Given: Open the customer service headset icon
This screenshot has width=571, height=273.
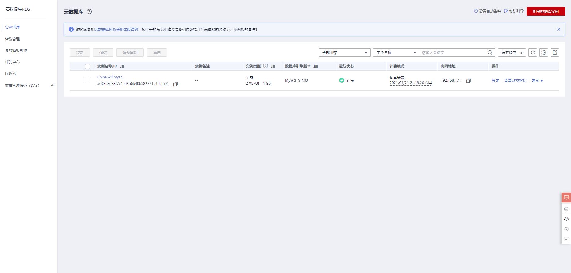Looking at the screenshot, I should pyautogui.click(x=566, y=219).
